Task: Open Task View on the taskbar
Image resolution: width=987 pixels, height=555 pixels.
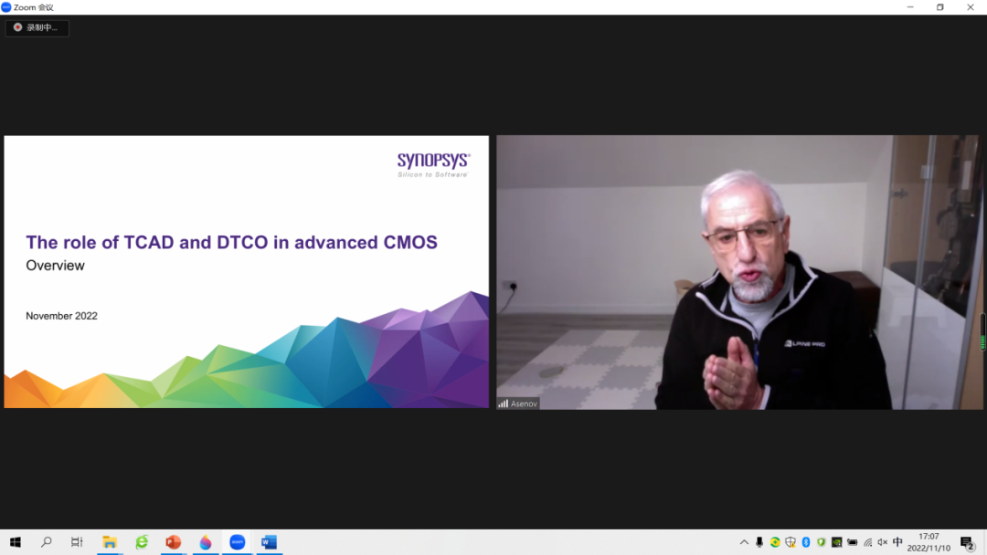Action: pyautogui.click(x=77, y=542)
